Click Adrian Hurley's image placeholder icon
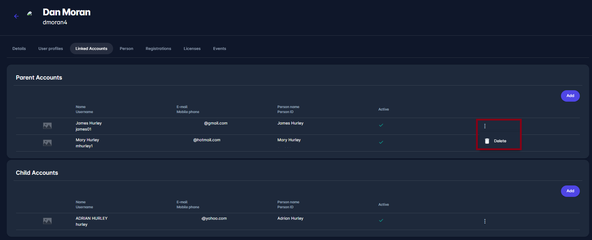This screenshot has height=240, width=592. 47,221
